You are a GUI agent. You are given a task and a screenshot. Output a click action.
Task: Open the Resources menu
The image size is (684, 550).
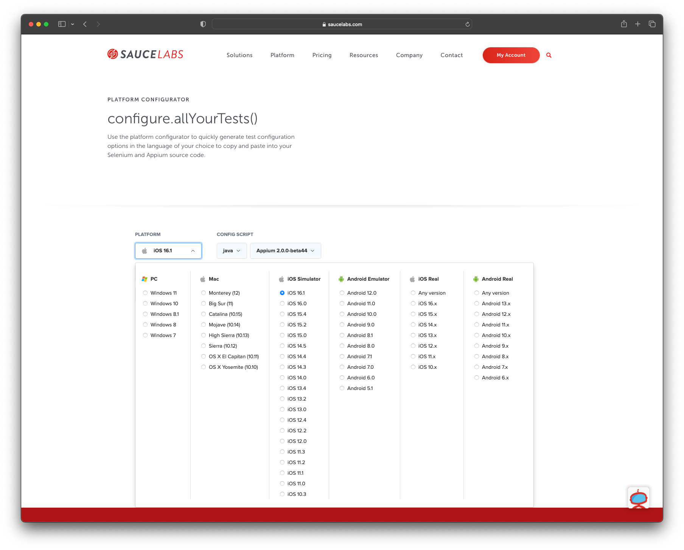[364, 55]
